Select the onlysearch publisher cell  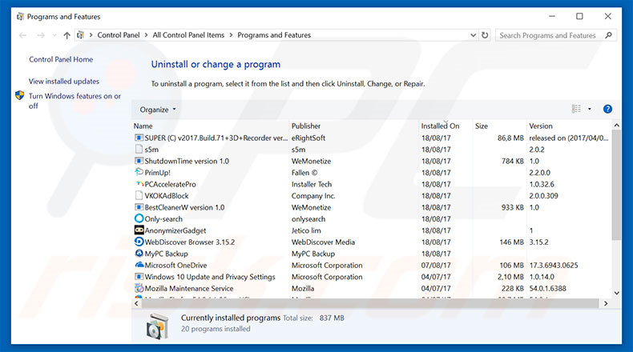pyautogui.click(x=308, y=219)
